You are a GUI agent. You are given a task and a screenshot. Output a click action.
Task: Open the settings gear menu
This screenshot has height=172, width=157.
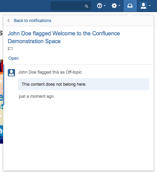click(114, 6)
